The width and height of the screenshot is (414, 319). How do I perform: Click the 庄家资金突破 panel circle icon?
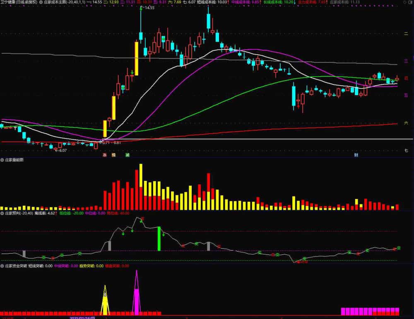point(2,266)
